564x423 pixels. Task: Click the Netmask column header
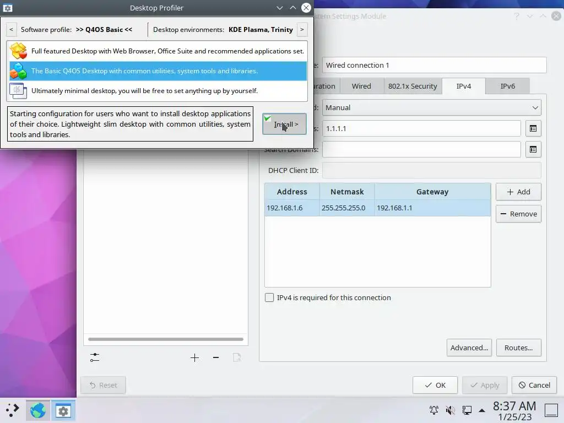pyautogui.click(x=347, y=192)
